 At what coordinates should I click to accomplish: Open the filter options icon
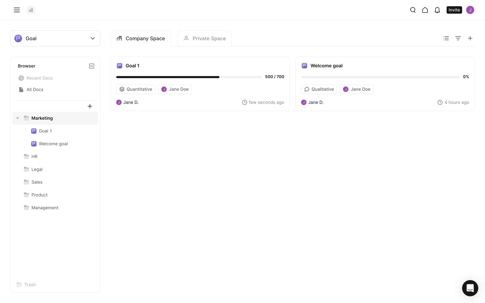(458, 38)
